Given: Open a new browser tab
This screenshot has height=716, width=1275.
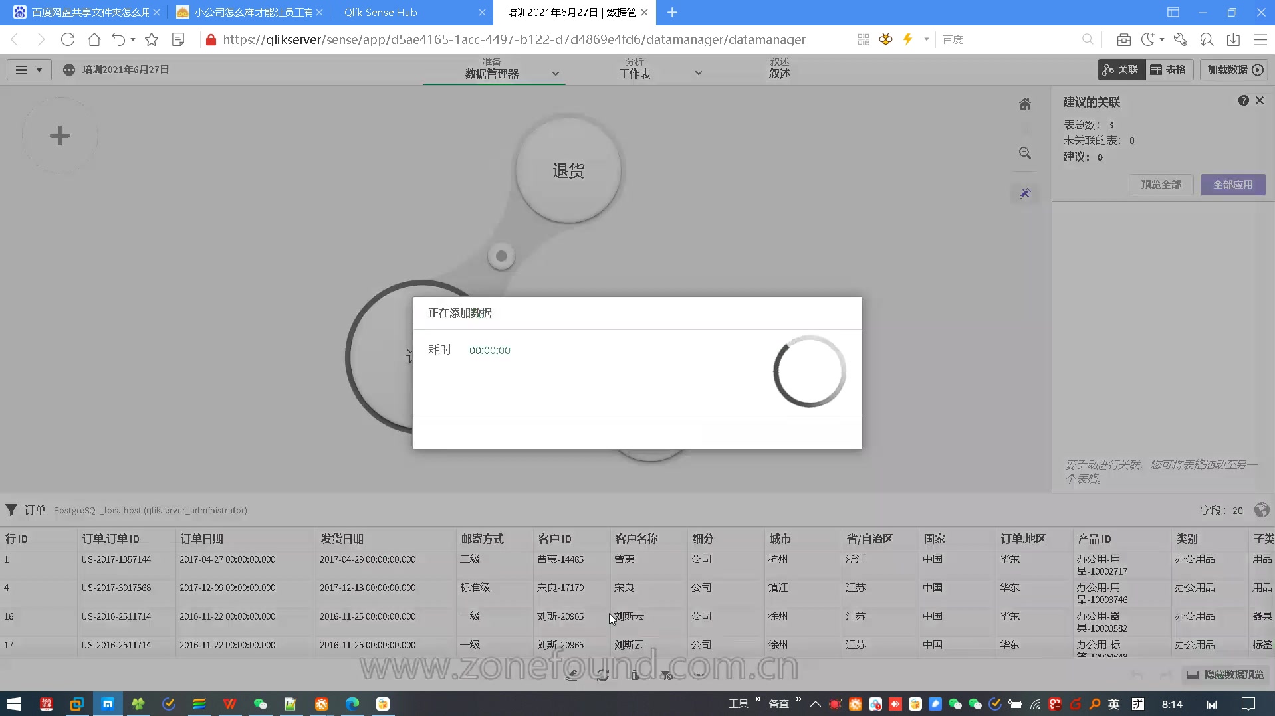Looking at the screenshot, I should click(672, 12).
